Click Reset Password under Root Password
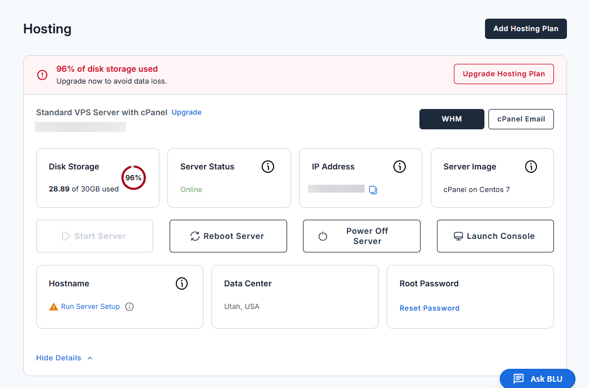This screenshot has width=589, height=388. pos(429,308)
